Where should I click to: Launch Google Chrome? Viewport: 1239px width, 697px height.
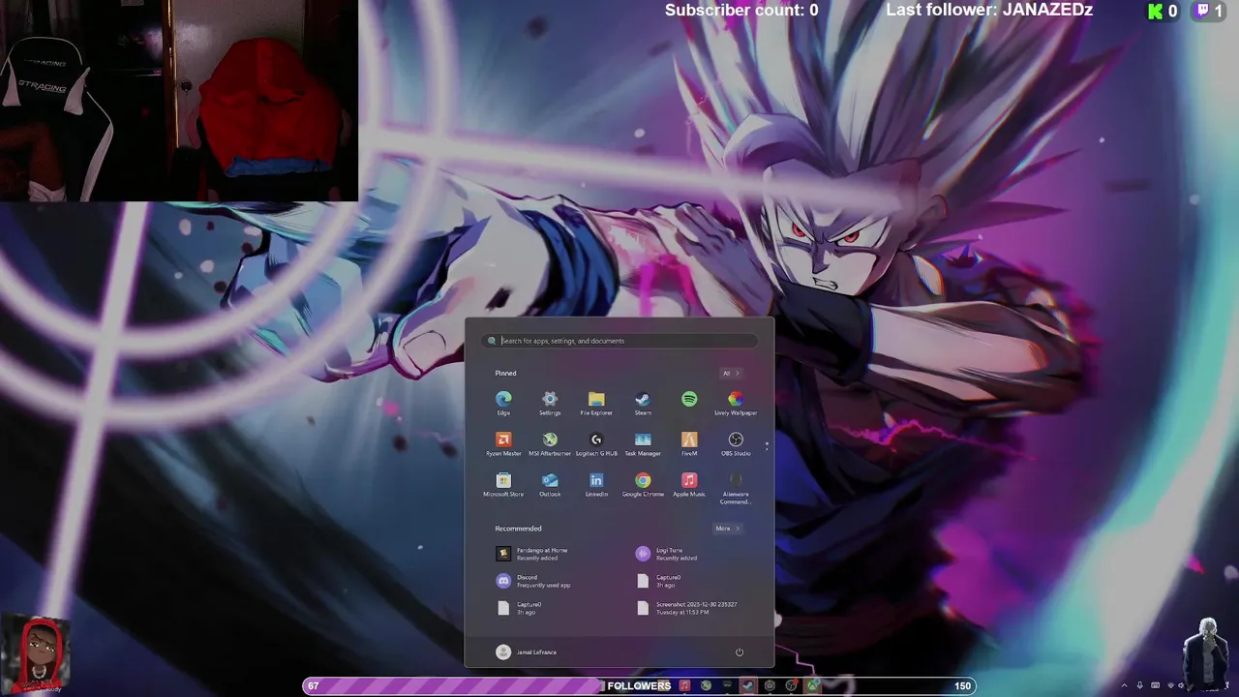643,485
